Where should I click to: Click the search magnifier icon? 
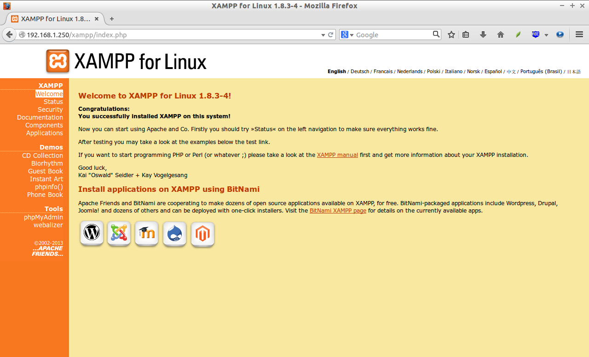pos(436,35)
